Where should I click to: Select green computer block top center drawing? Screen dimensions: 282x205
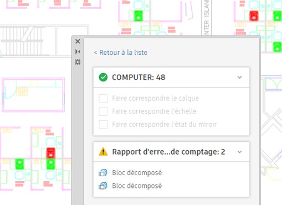(x=139, y=16)
